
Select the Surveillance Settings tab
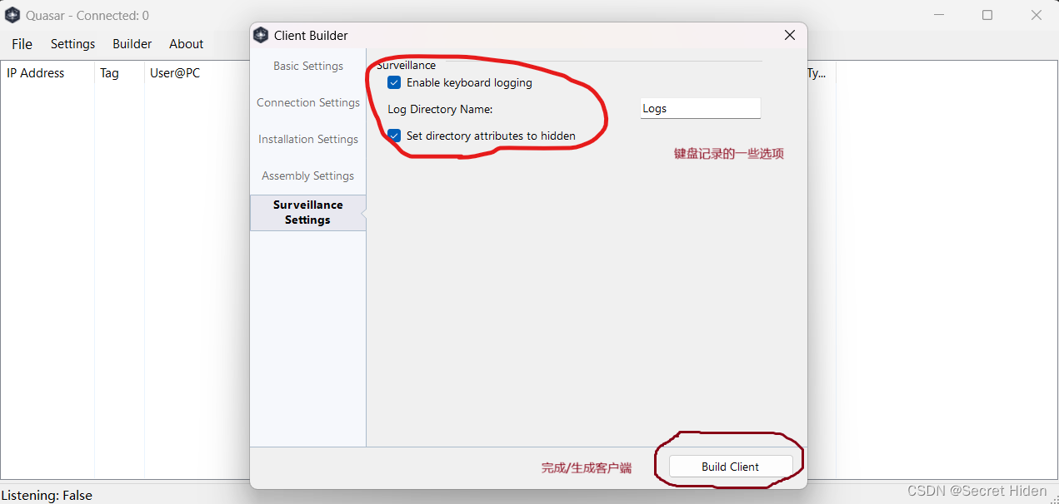(308, 212)
